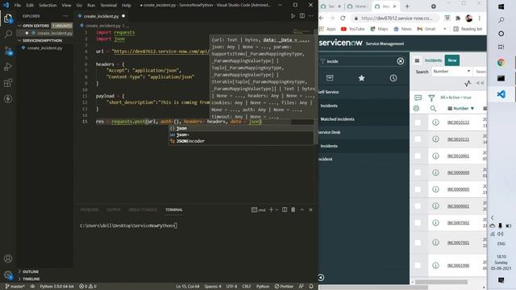Open the Source Control view
Image resolution: width=516 pixels, height=290 pixels.
click(x=8, y=51)
